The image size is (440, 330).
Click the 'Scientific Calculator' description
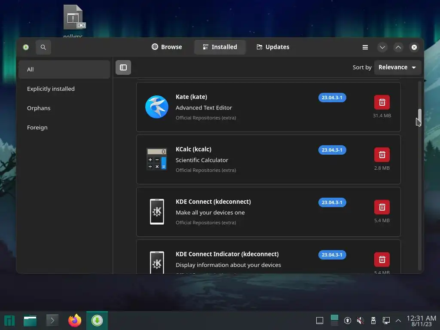coord(202,160)
